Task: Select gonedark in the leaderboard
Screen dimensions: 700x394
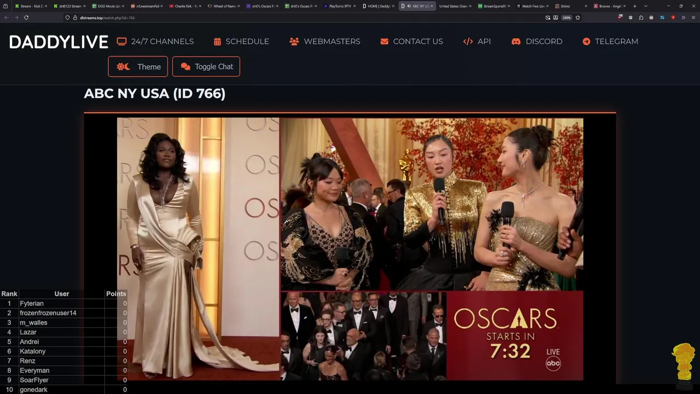Action: coord(33,390)
